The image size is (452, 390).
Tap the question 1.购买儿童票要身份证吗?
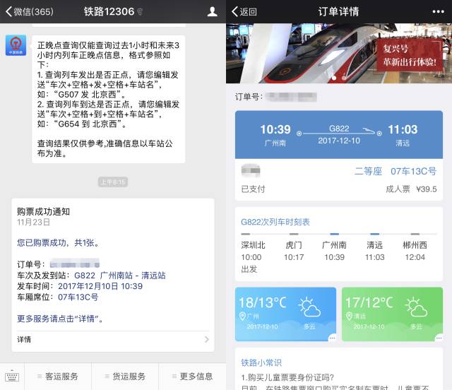[x=287, y=377]
